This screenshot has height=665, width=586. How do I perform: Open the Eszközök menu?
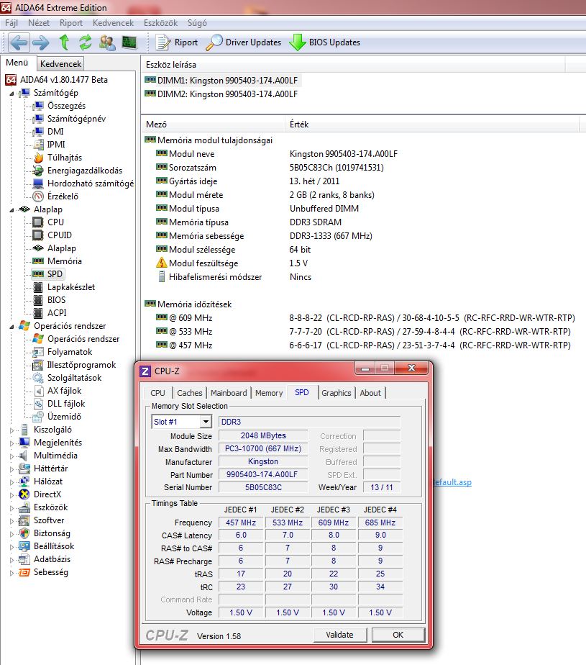(160, 23)
